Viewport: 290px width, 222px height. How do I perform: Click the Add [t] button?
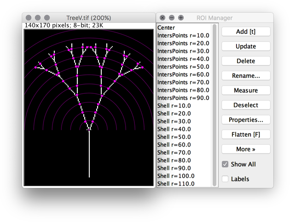tap(246, 32)
